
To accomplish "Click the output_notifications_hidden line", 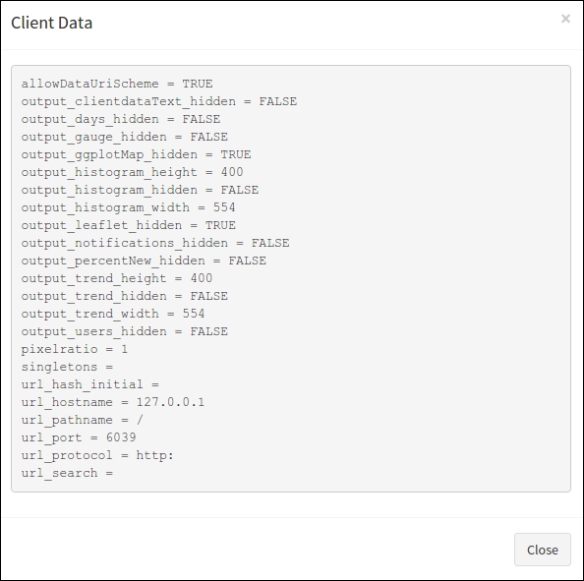I will (x=155, y=243).
